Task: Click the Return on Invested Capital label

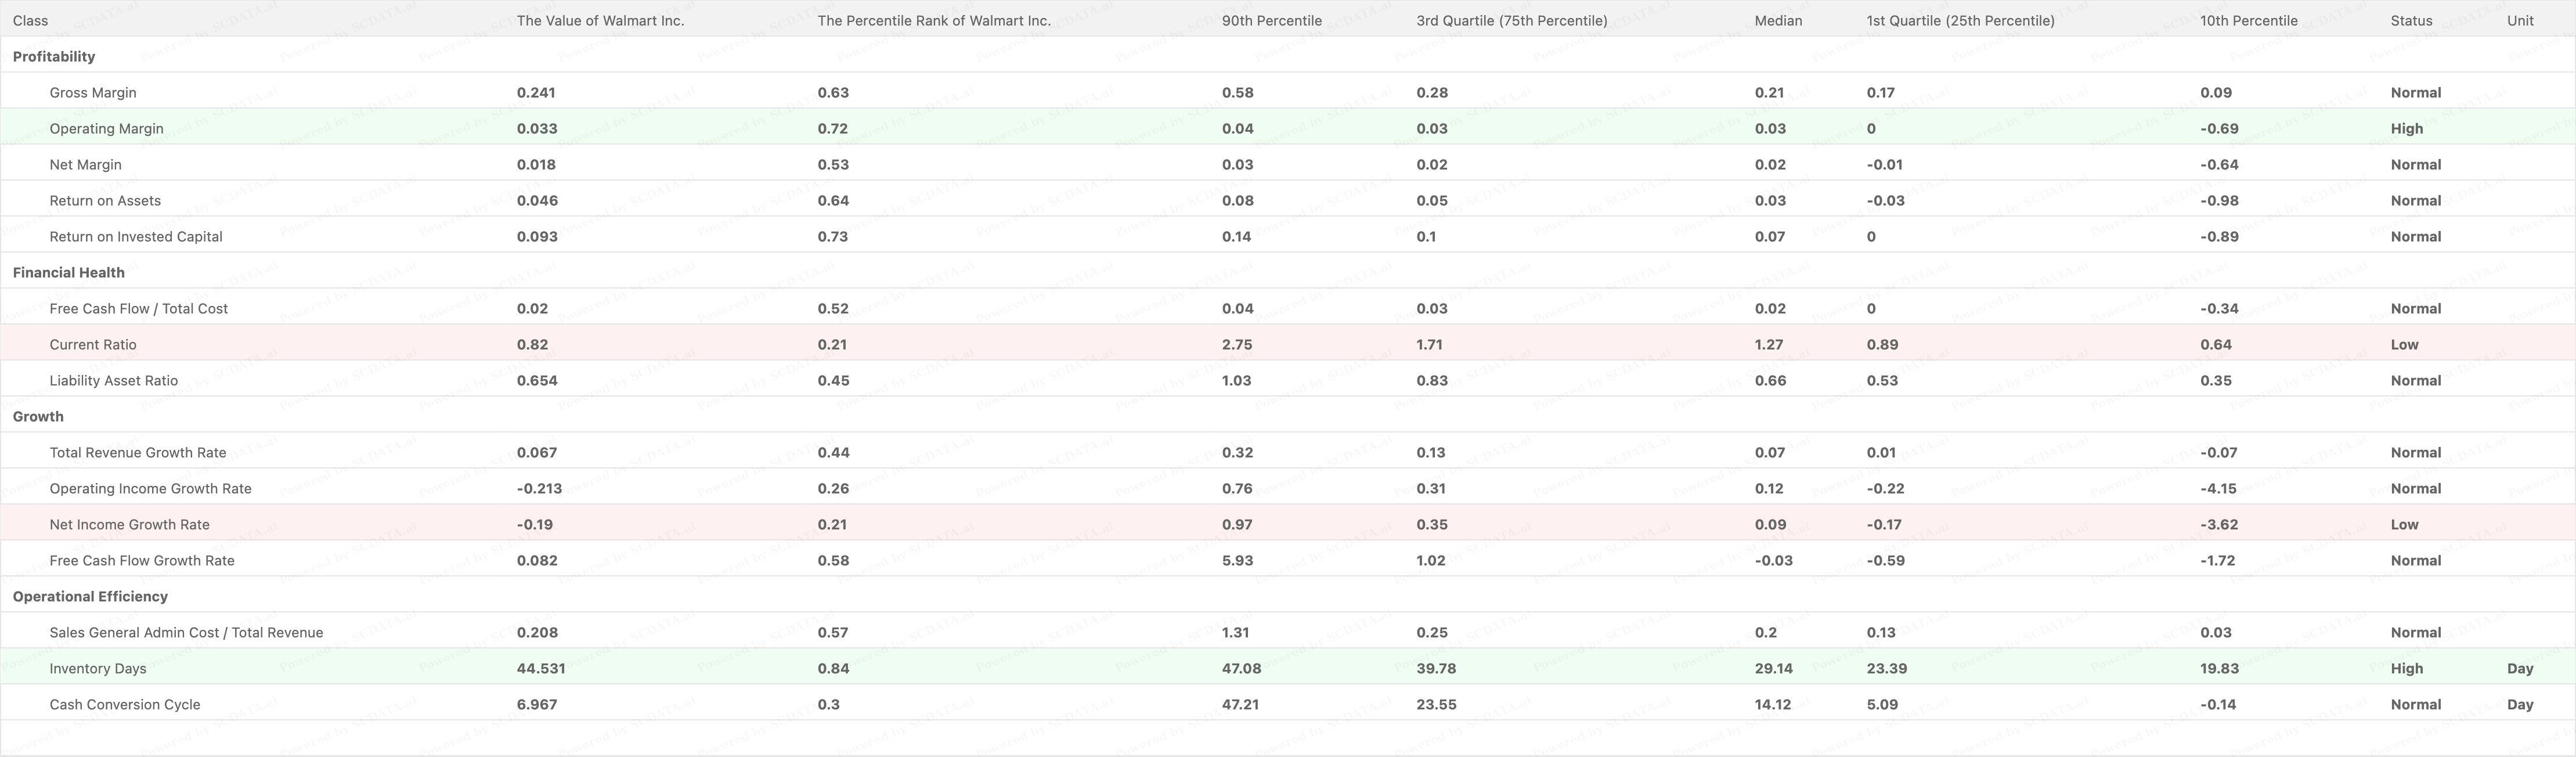Action: pyautogui.click(x=136, y=236)
